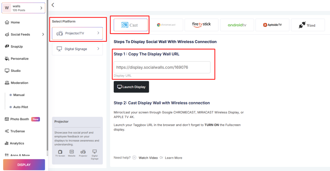Screen dimensions: 330x171
Task: Click the cast icon in Cast tab
Action: tap(125, 25)
